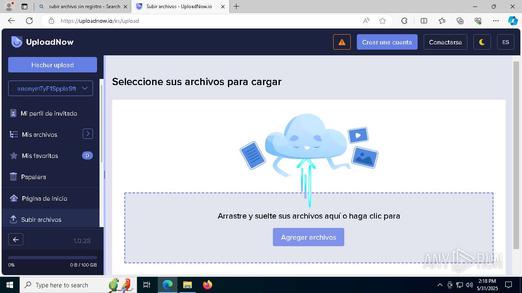
Task: Click the storage usage progress bar
Action: (53, 258)
